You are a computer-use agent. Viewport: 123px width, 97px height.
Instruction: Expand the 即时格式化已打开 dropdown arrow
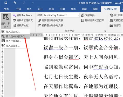[105, 20]
